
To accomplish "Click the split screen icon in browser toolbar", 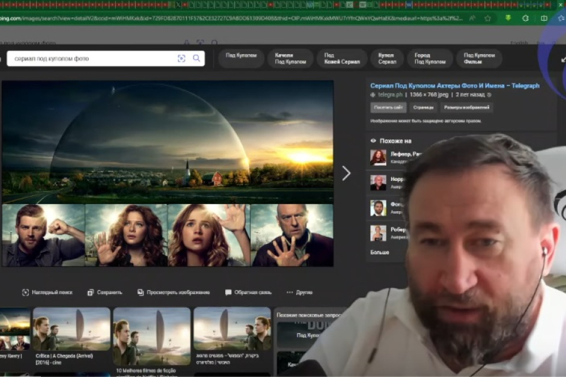I will [544, 18].
